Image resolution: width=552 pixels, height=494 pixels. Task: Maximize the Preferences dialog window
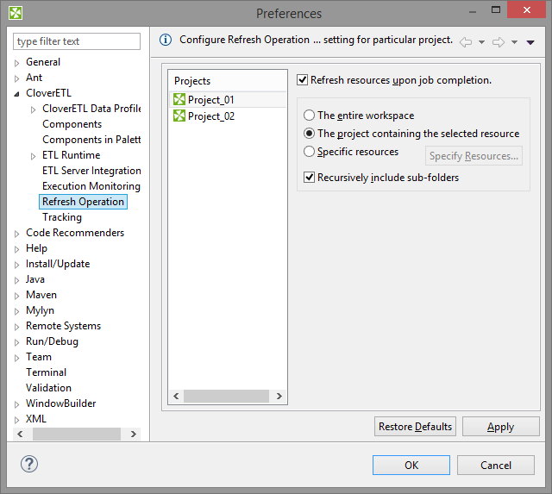click(x=496, y=9)
